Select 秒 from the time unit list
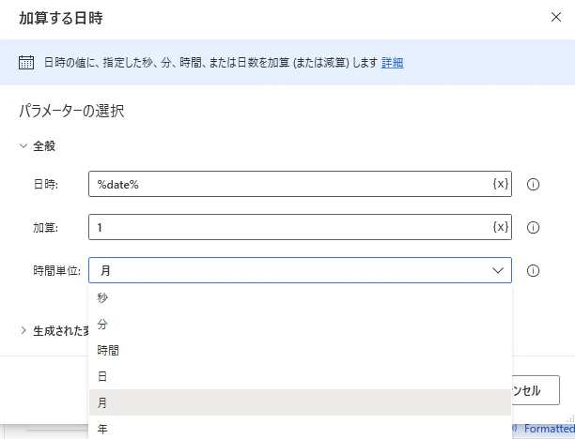Viewport: 575px width, 439px height. click(x=300, y=297)
